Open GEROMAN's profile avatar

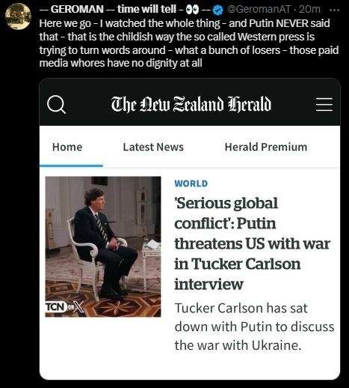[x=18, y=16]
